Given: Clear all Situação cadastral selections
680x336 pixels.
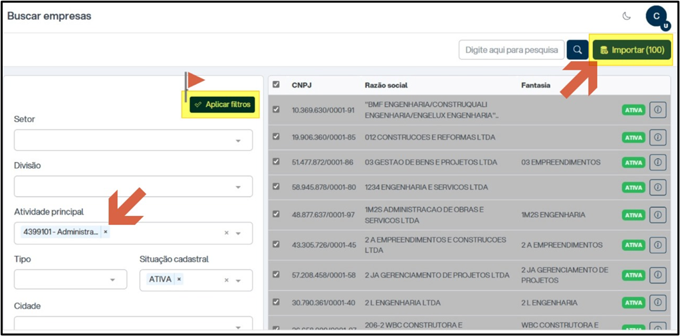Looking at the screenshot, I should tap(226, 280).
